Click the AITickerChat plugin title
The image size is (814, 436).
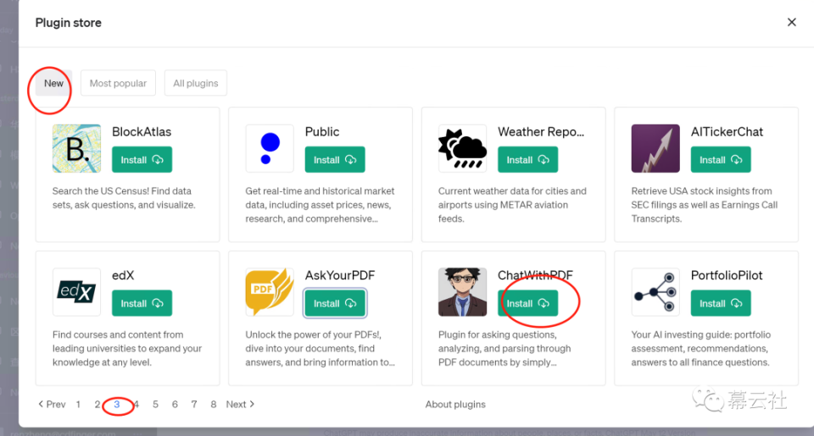pos(727,132)
